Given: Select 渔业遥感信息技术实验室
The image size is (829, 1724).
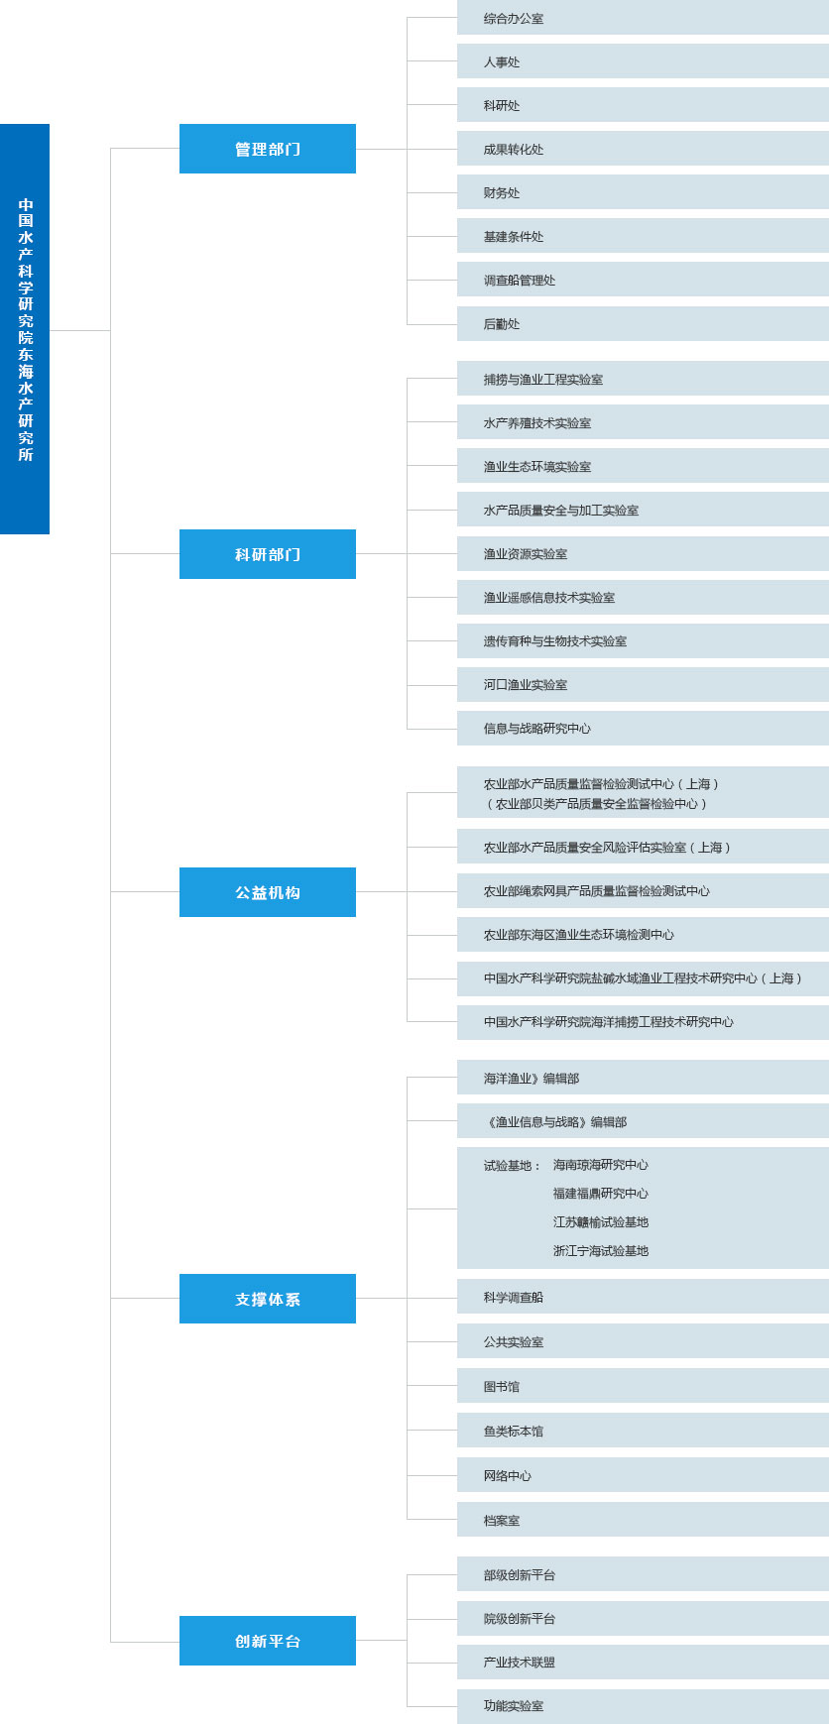Looking at the screenshot, I should tap(643, 597).
